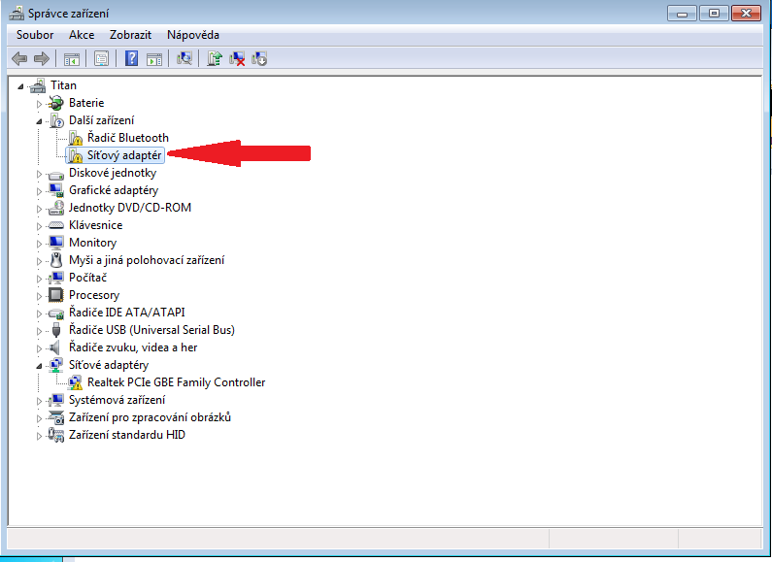Click the mouse icon beside Myši
772x562 pixels.
coord(56,260)
